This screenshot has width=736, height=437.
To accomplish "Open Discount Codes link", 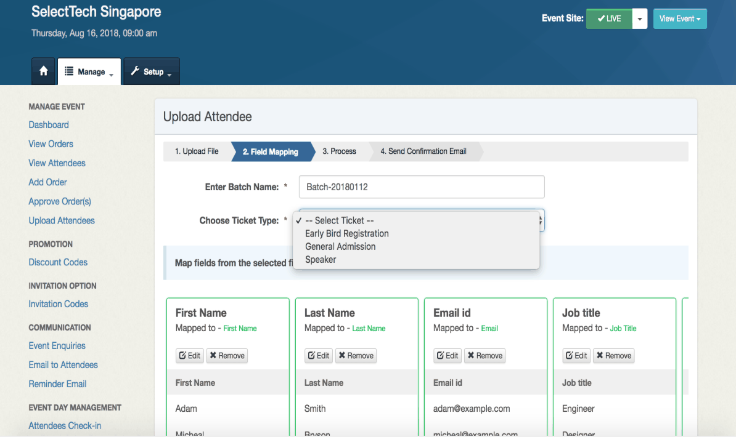I will [58, 263].
